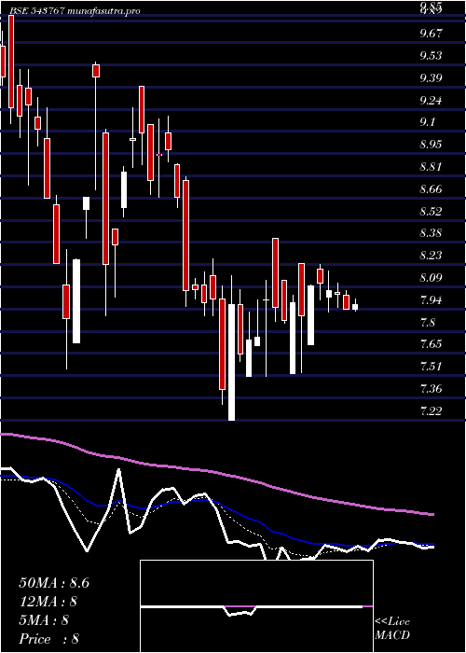Click the MACD histogram dip in inset panel
The width and height of the screenshot is (466, 653).
click(240, 610)
